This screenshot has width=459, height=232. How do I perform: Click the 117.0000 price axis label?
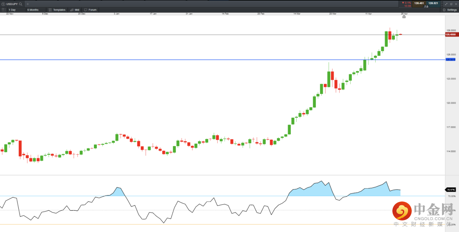[451, 127]
